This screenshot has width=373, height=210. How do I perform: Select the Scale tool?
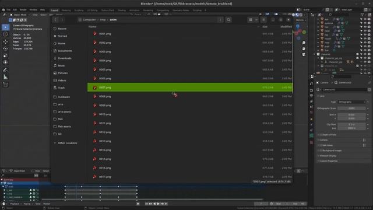(x=5, y=55)
